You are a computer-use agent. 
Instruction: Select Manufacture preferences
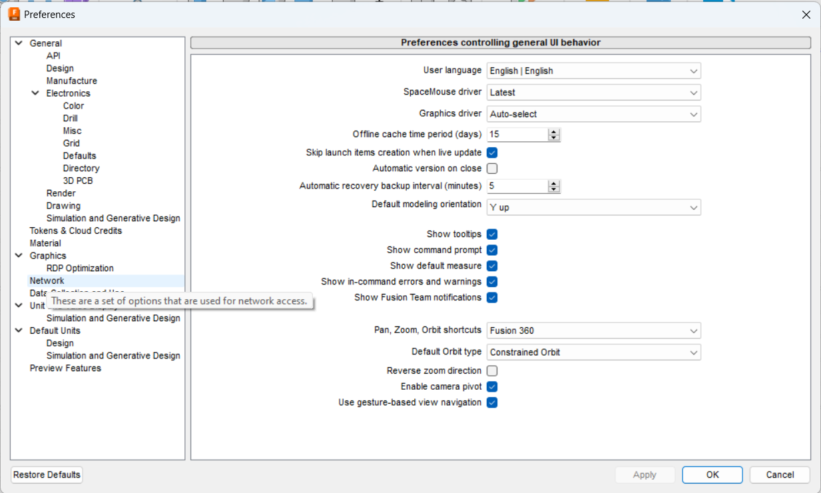[x=72, y=81]
